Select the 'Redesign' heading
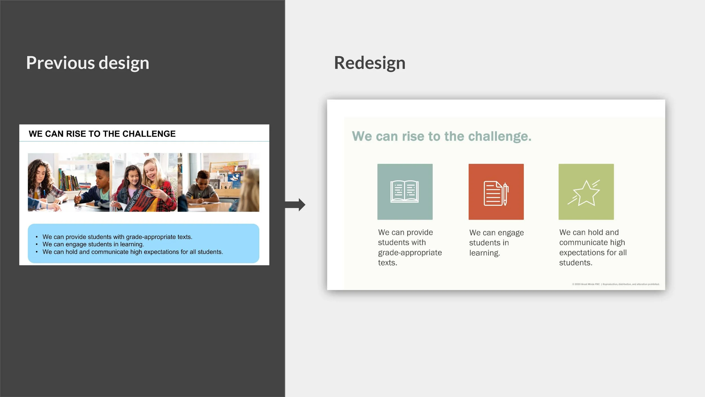This screenshot has width=705, height=397. (370, 63)
